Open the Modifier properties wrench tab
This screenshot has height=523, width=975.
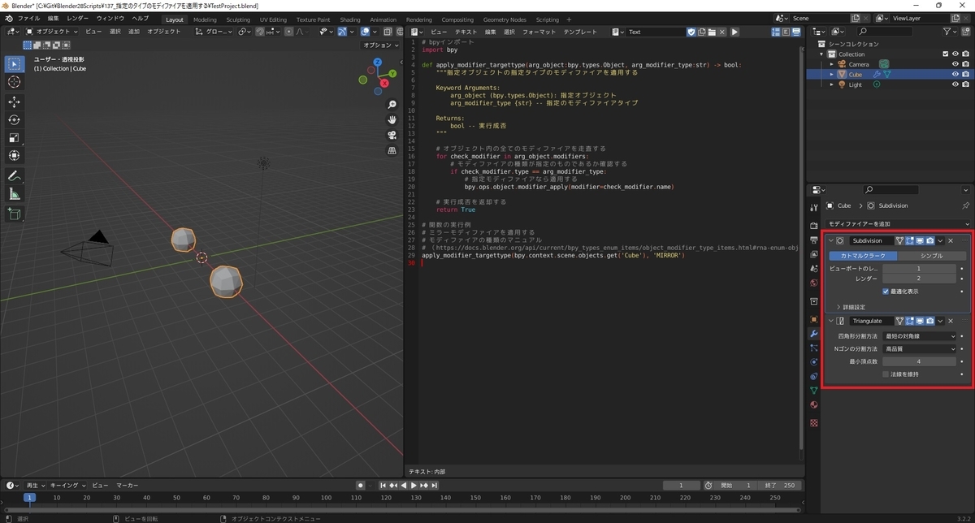(x=814, y=334)
